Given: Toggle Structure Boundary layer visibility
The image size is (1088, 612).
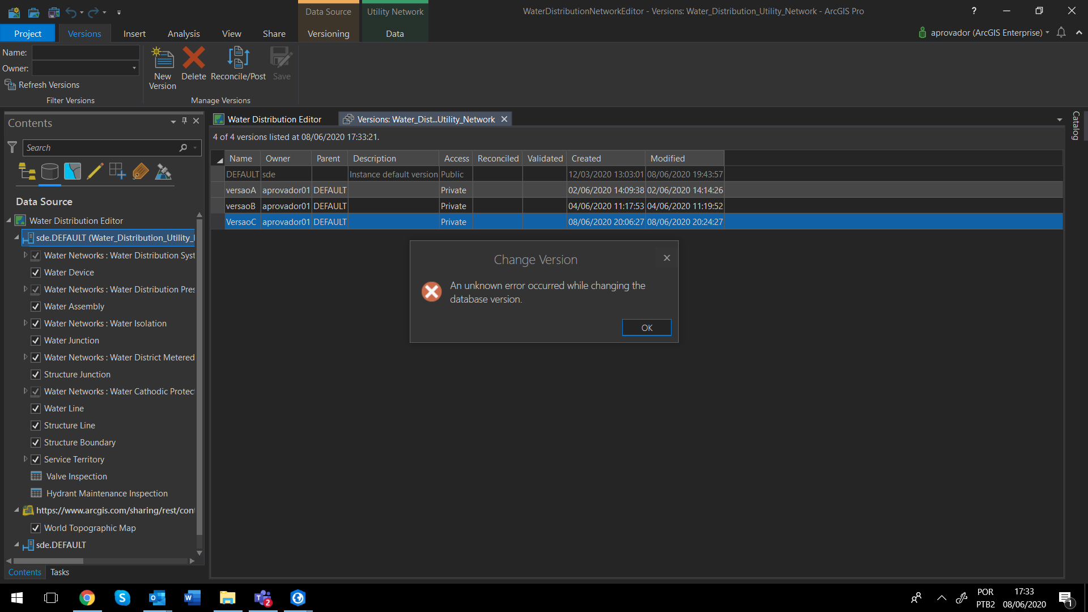Looking at the screenshot, I should pyautogui.click(x=36, y=443).
